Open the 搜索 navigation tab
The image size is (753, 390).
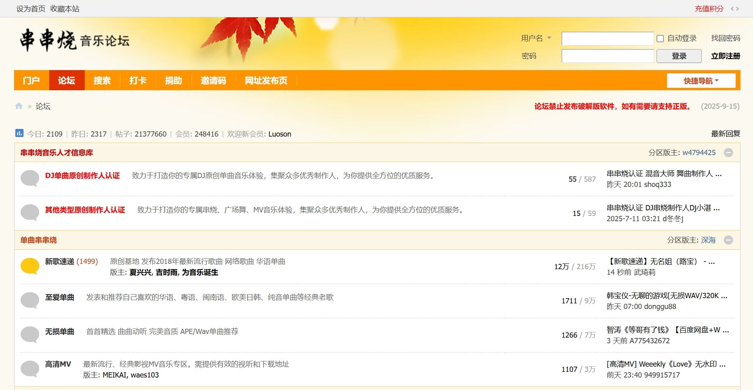pos(102,81)
